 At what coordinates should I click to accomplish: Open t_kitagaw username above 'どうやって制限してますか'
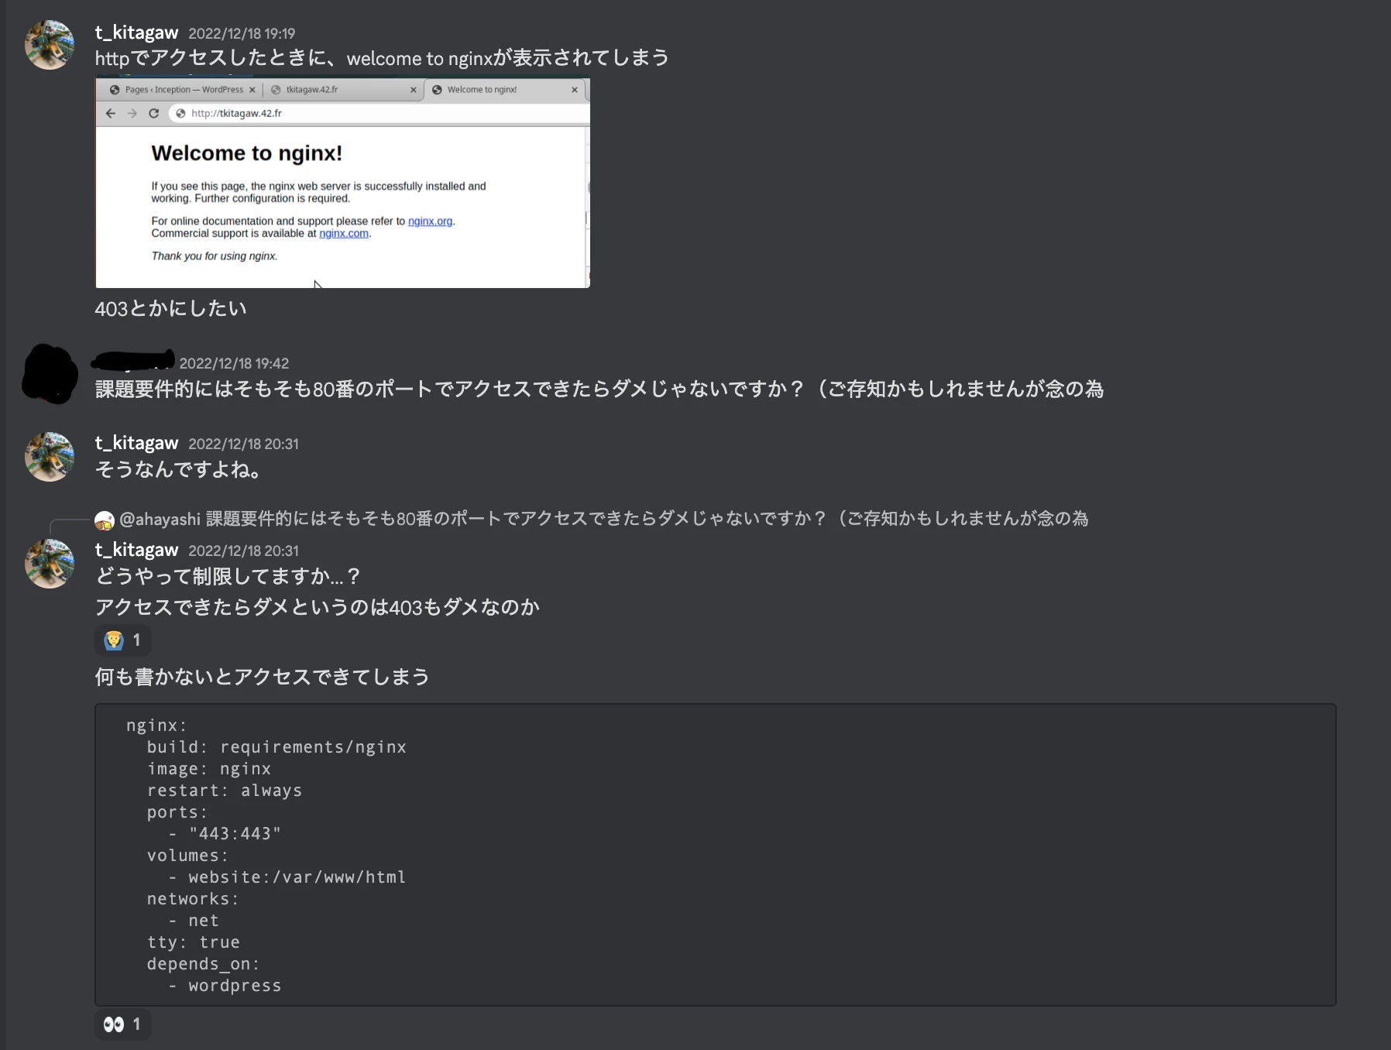coord(136,550)
